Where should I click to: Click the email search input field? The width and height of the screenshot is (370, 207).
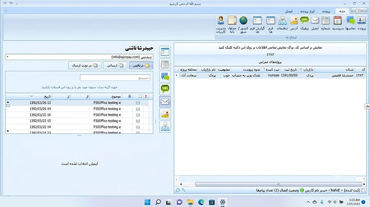click(x=115, y=78)
